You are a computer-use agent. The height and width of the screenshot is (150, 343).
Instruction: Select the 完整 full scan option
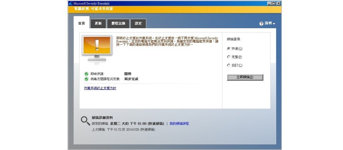[229, 57]
